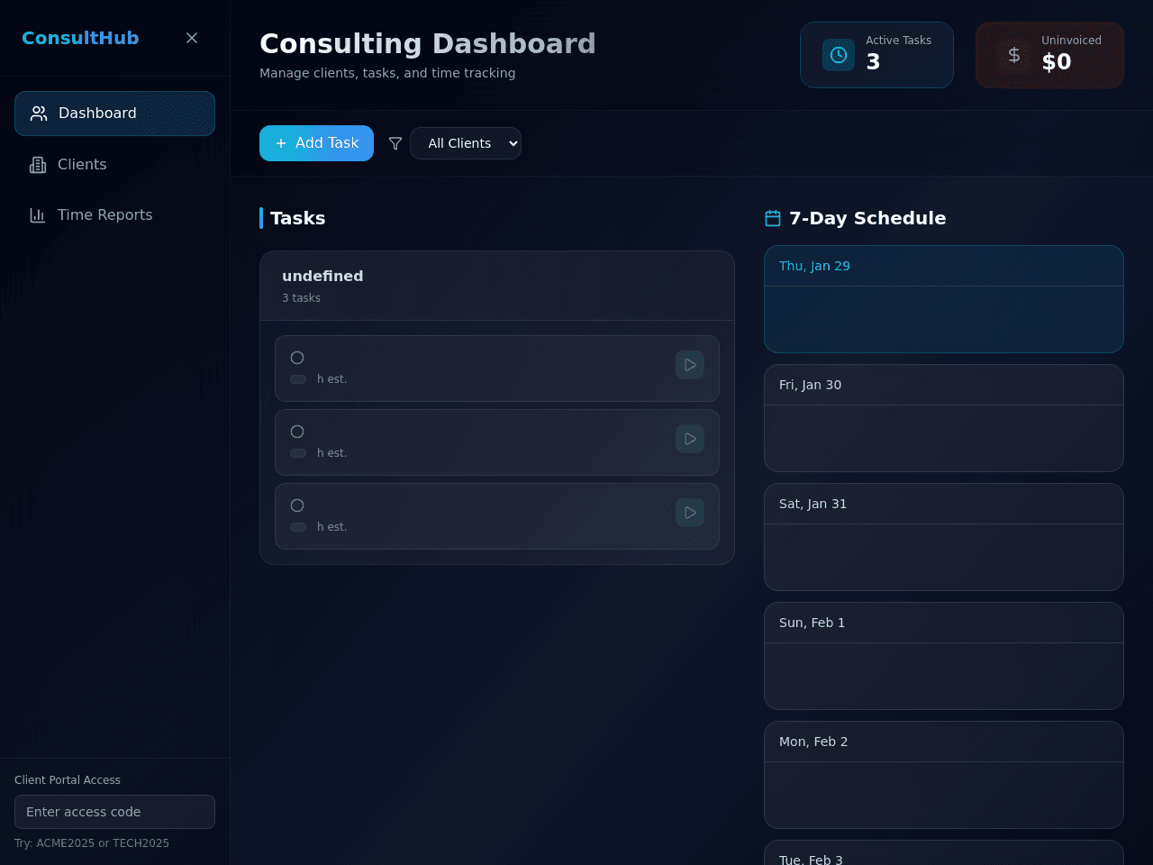This screenshot has height=865, width=1153.
Task: Mark the third task complete with its circle
Action: (x=297, y=505)
